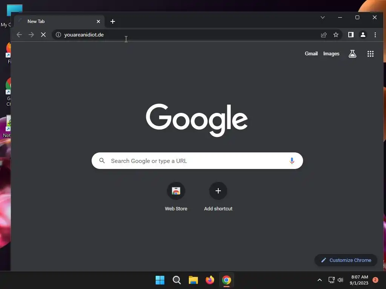Screen dimensions: 386x289
Task: Click Add shortcut button
Action: point(218,196)
